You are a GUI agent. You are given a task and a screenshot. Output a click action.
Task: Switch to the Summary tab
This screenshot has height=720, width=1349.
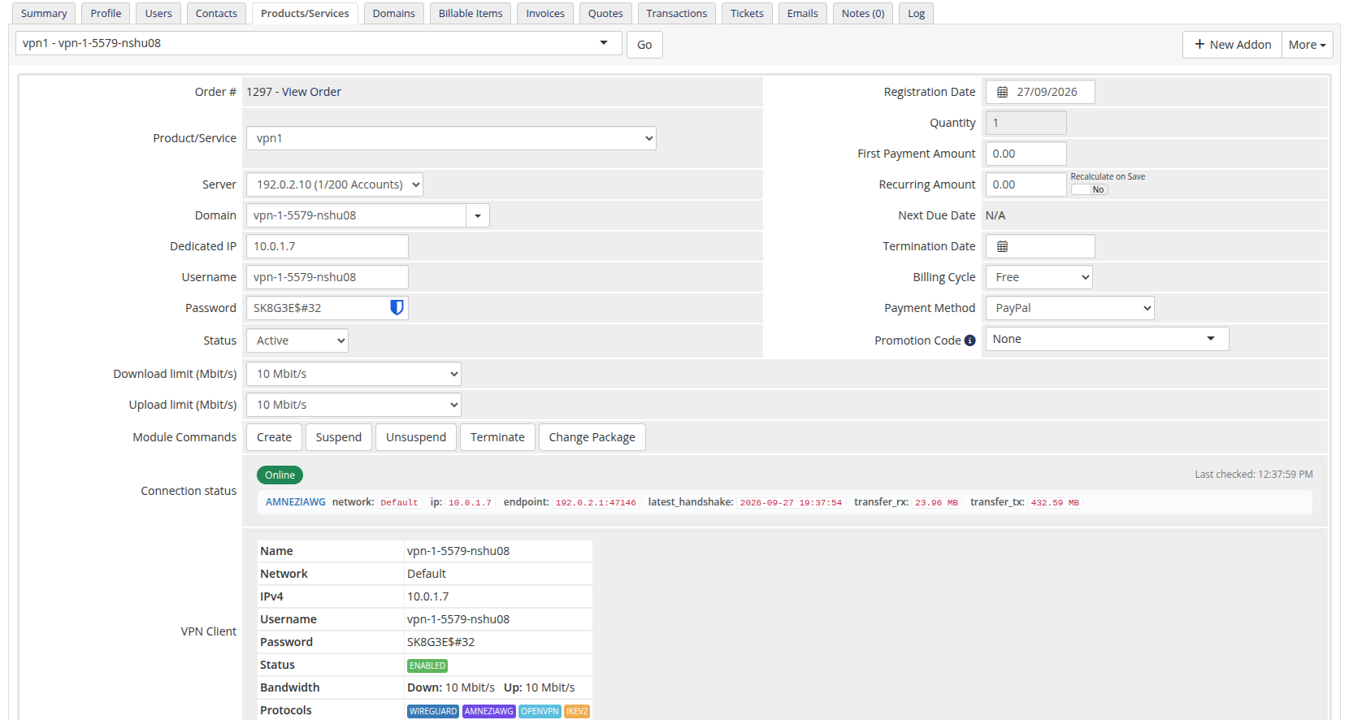coord(44,14)
